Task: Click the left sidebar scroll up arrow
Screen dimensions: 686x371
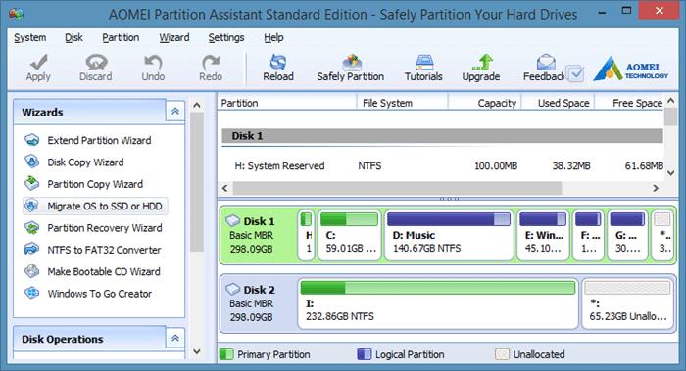Action: (x=197, y=105)
